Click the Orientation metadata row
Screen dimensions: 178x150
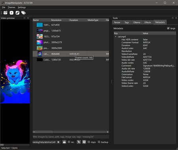(145, 74)
